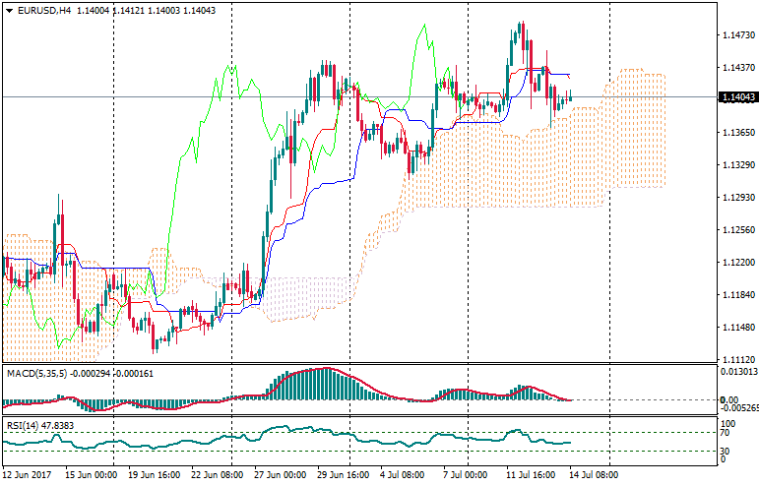Click the 1.12220 price axis label

coord(737,263)
